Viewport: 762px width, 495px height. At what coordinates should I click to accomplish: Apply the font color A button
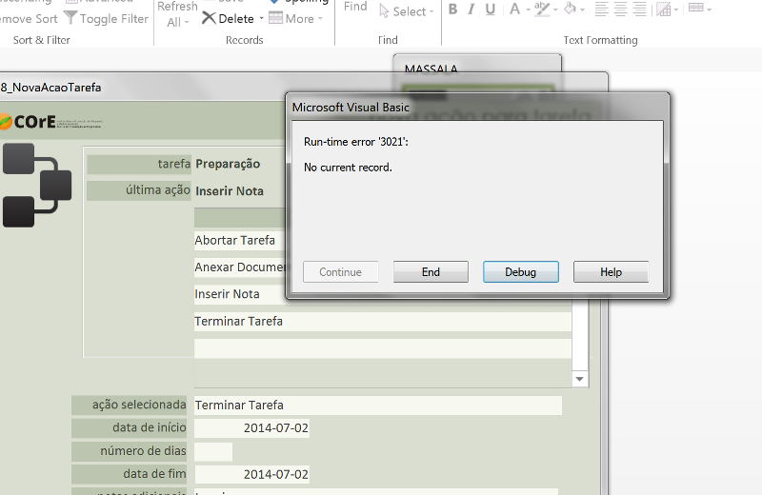[x=514, y=10]
